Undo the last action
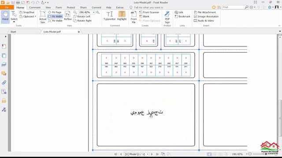This screenshot has width=282, height=158. click(33, 3)
